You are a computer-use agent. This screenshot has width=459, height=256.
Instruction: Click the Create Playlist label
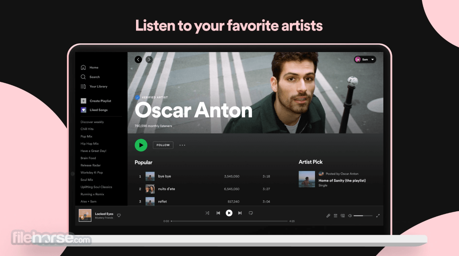click(100, 101)
